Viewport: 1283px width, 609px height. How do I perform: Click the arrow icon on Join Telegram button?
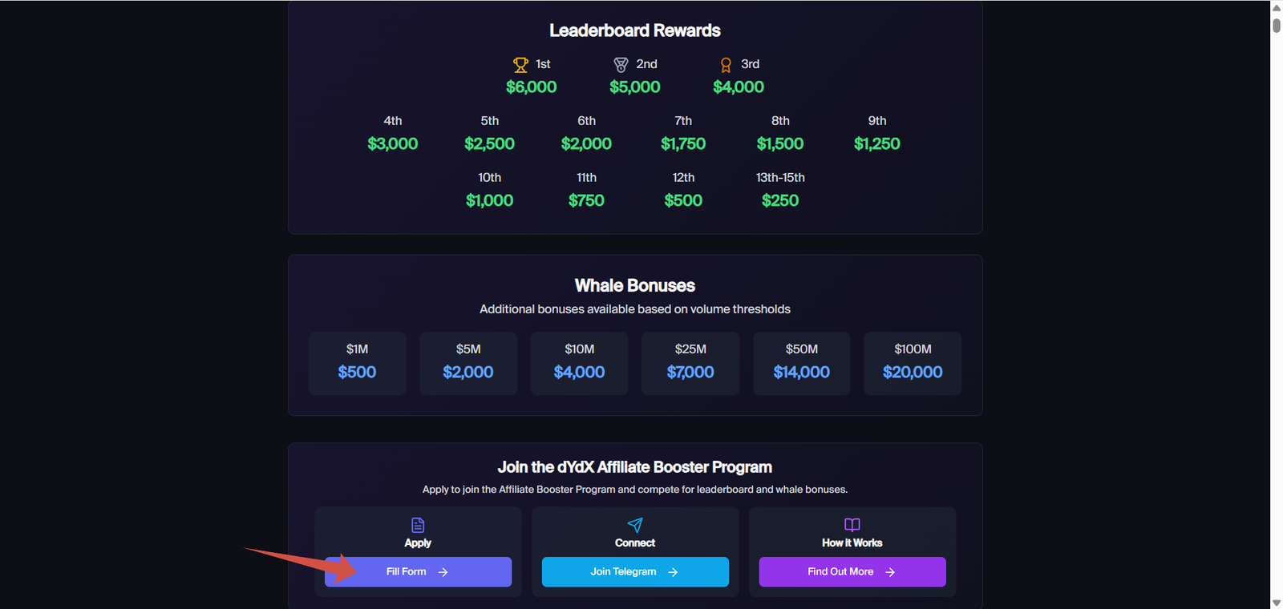coord(674,572)
